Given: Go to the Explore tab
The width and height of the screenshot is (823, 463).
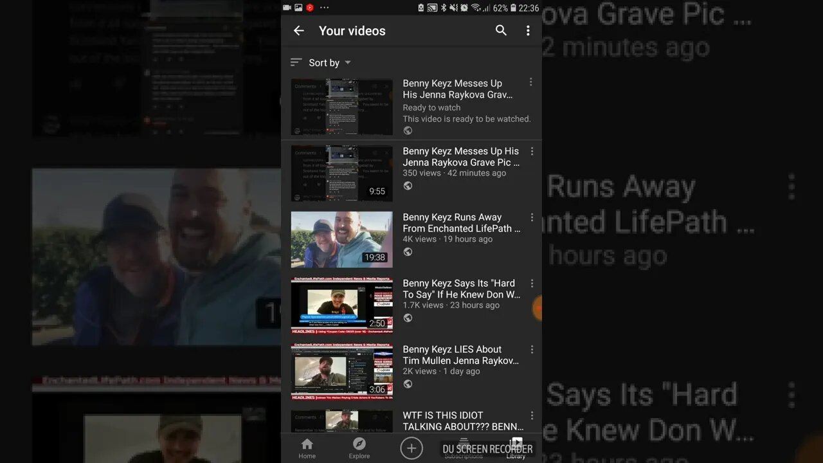Looking at the screenshot, I should [x=359, y=448].
